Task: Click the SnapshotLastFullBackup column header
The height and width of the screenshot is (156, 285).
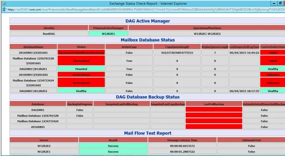Action: pyautogui.click(x=122, y=104)
